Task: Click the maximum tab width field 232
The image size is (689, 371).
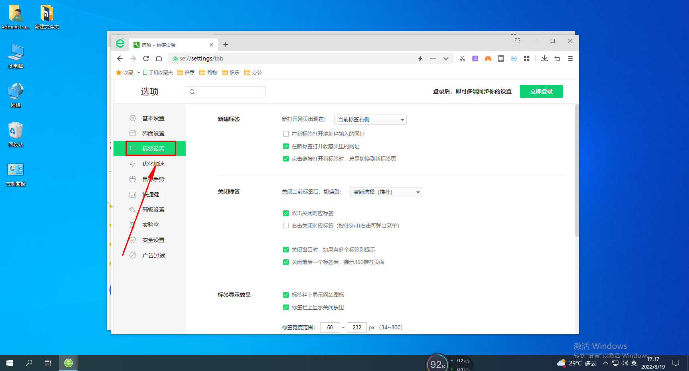Action: click(x=357, y=327)
